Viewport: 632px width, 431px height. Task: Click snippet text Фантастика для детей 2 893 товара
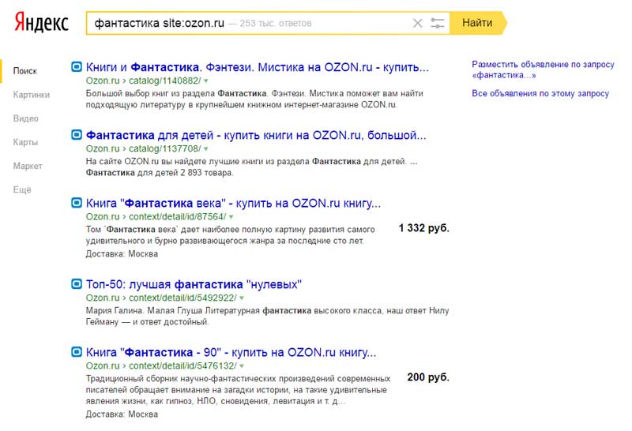tap(160, 173)
